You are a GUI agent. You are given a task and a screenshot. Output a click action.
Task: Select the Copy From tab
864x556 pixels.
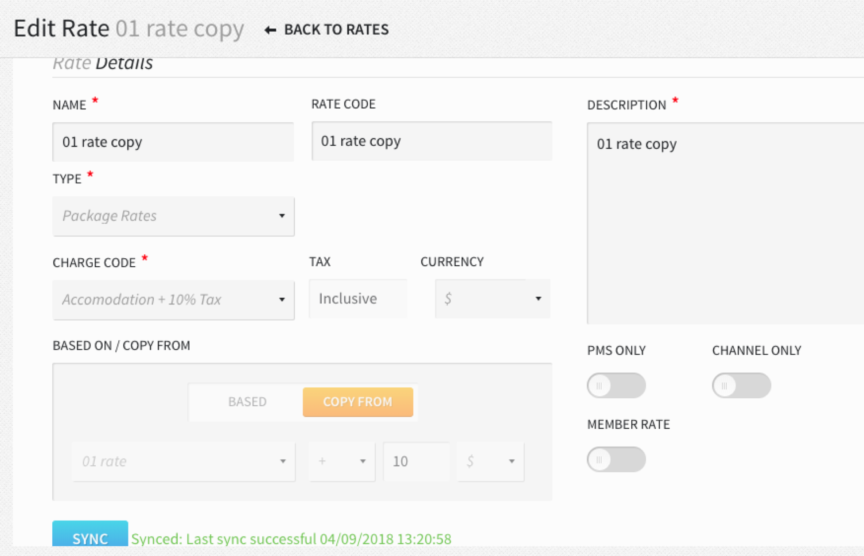[358, 402]
